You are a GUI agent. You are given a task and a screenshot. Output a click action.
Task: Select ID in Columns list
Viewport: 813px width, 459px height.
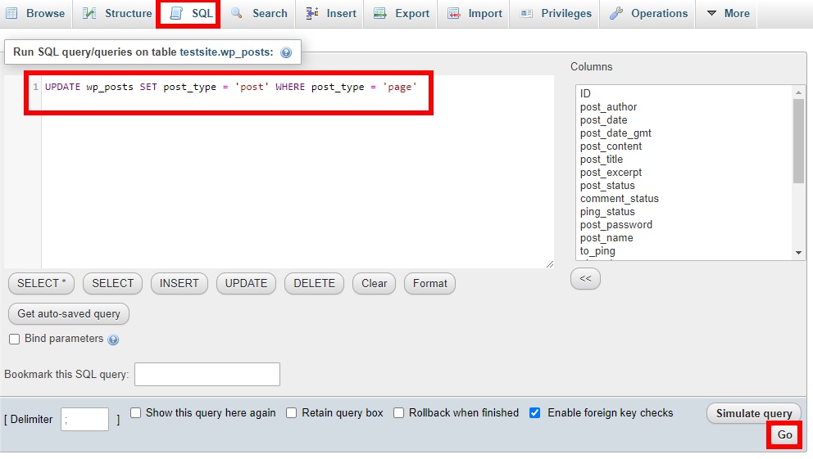click(684, 93)
